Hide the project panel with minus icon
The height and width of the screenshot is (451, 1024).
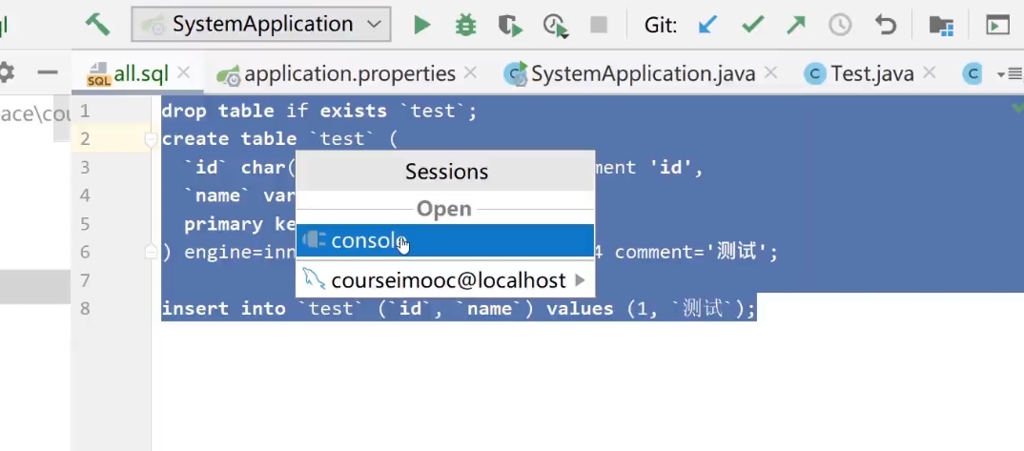coord(48,72)
